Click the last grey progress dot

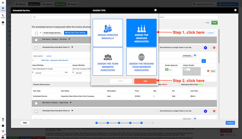point(153,123)
